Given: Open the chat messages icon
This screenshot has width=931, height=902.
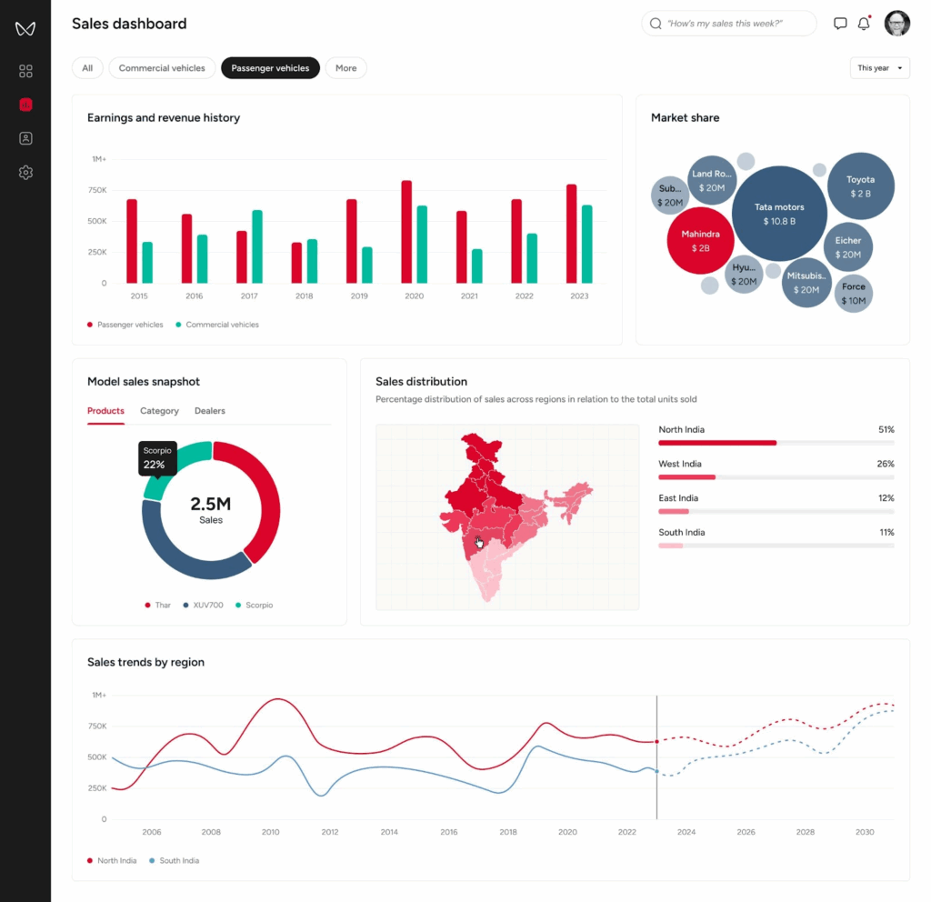Looking at the screenshot, I should pyautogui.click(x=839, y=24).
